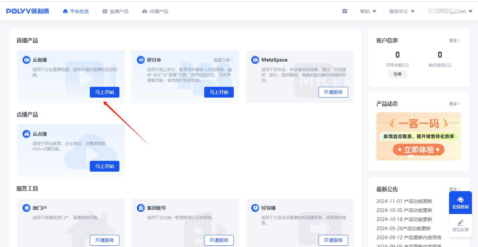Expand the 帮助 help dropdown
478x247 pixels.
click(368, 11)
